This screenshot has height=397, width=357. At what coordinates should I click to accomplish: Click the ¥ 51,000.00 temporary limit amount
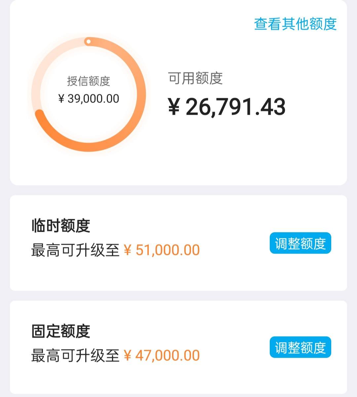[162, 250]
